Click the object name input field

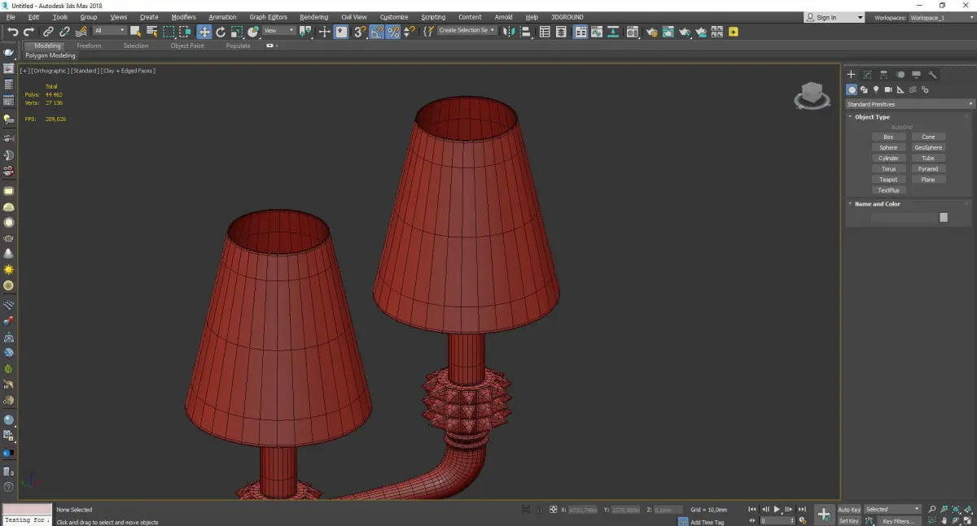tap(904, 217)
